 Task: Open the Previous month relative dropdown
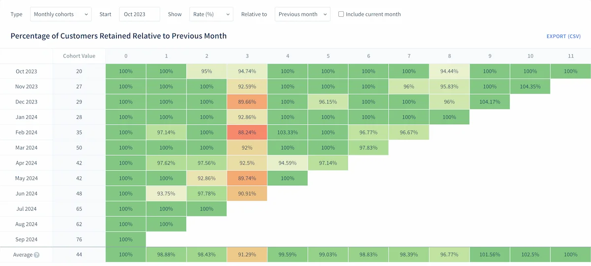[302, 14]
